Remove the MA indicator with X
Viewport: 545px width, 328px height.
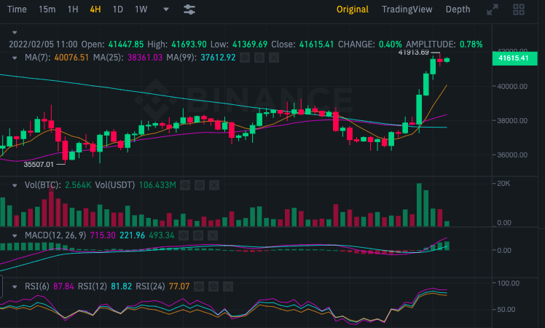[x=274, y=58]
